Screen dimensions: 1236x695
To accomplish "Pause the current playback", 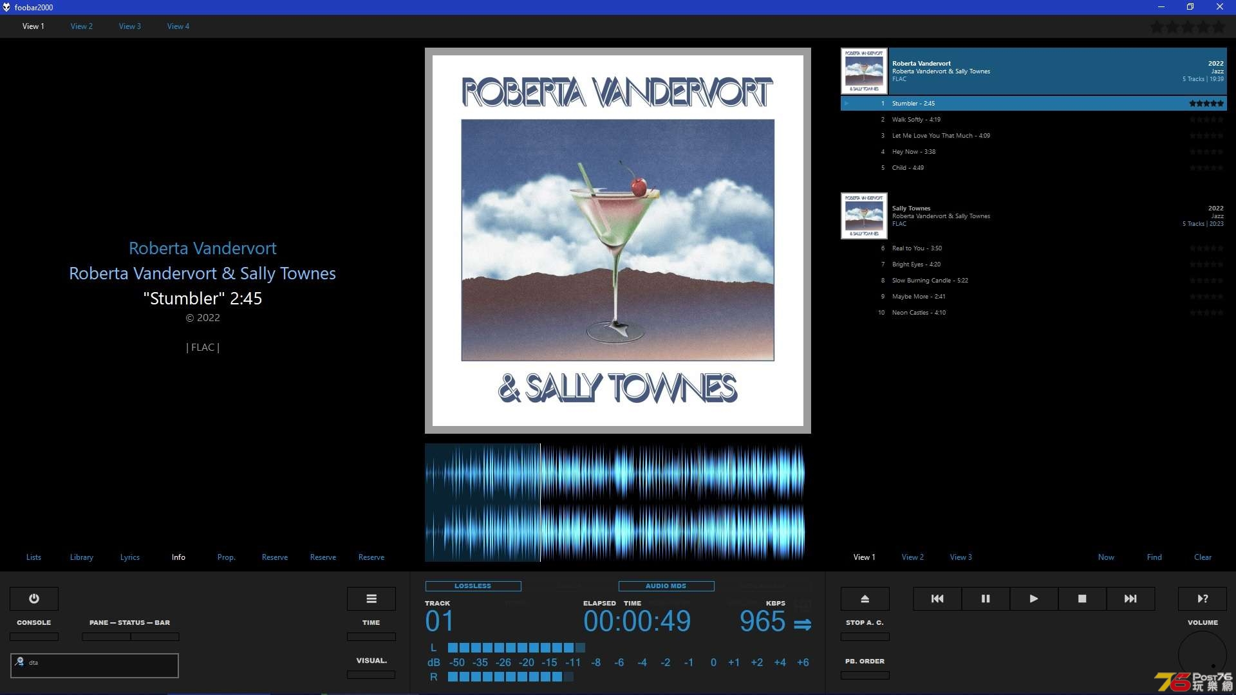I will [986, 598].
